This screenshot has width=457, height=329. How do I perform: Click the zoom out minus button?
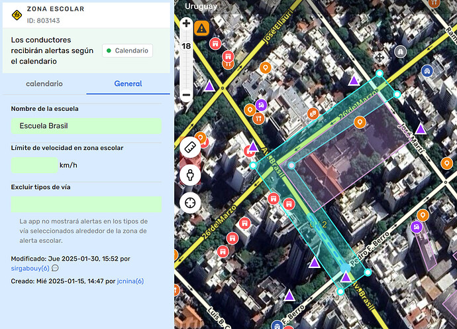(x=186, y=95)
